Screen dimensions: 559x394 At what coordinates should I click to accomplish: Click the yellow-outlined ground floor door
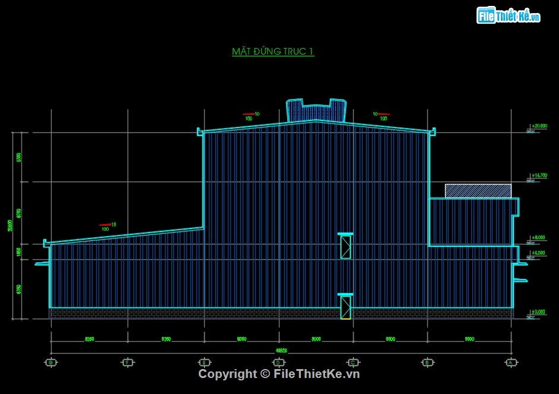(x=345, y=307)
